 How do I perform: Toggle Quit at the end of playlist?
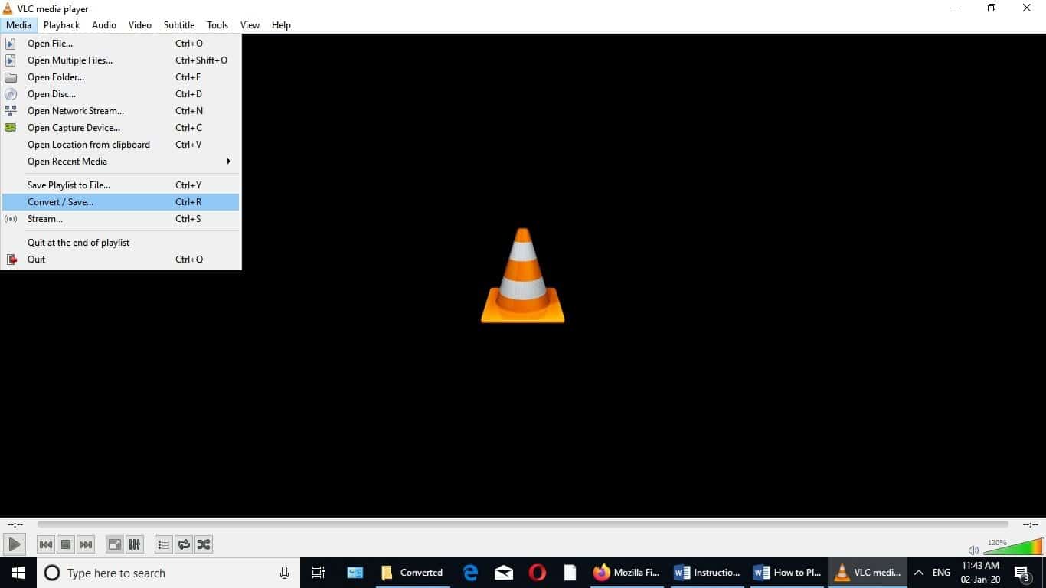[x=121, y=243]
